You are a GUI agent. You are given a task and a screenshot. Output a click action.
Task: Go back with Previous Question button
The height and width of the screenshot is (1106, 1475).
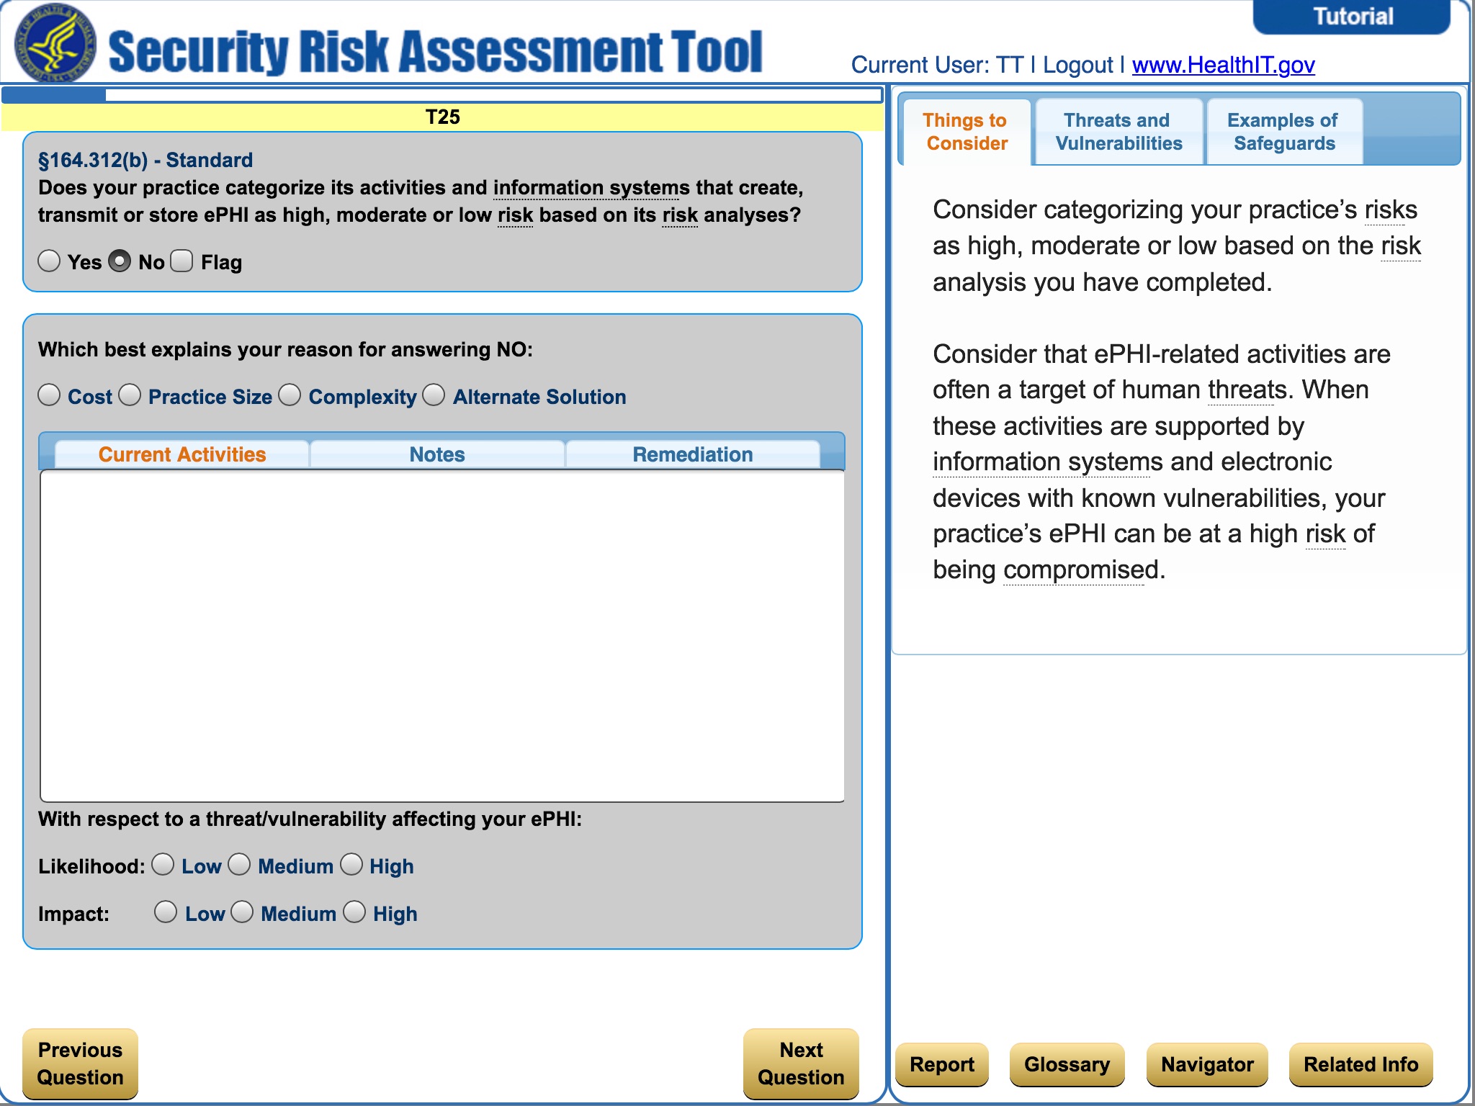[80, 1064]
